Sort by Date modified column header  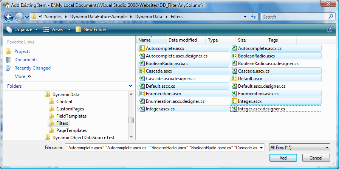(186, 40)
